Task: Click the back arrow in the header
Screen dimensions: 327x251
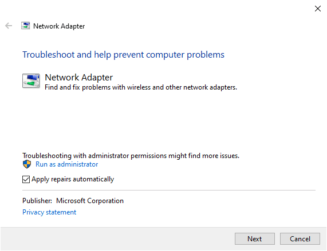Action: pyautogui.click(x=9, y=26)
